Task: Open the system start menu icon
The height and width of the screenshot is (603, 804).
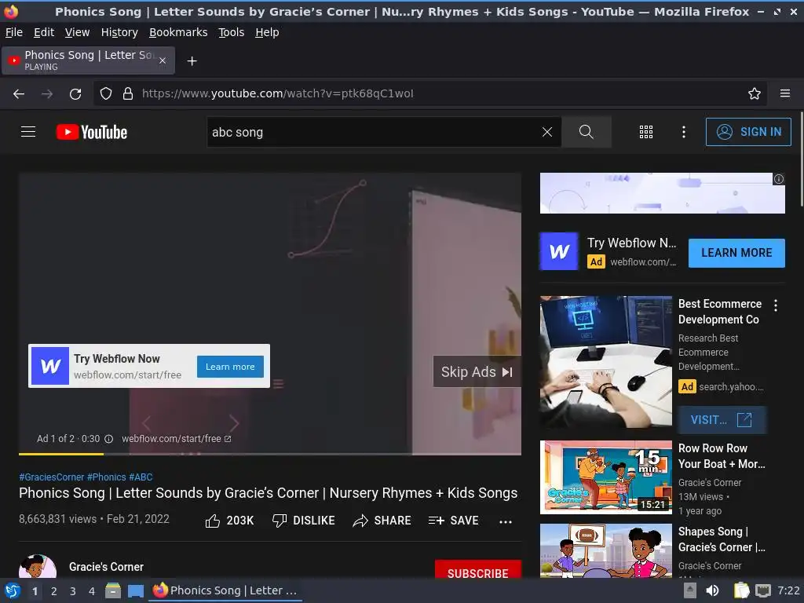Action: coord(13,590)
